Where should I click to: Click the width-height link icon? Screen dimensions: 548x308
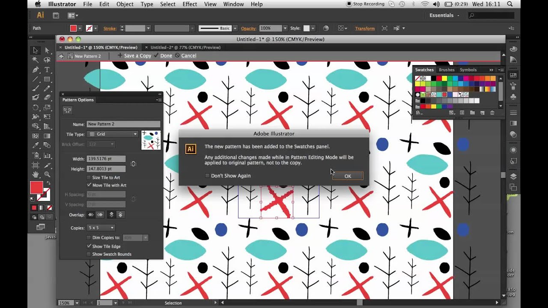(x=134, y=164)
